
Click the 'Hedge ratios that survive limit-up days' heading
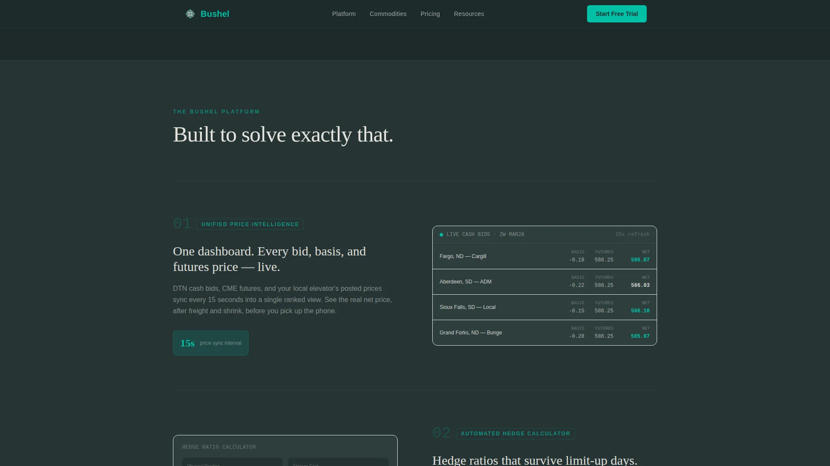pyautogui.click(x=535, y=460)
